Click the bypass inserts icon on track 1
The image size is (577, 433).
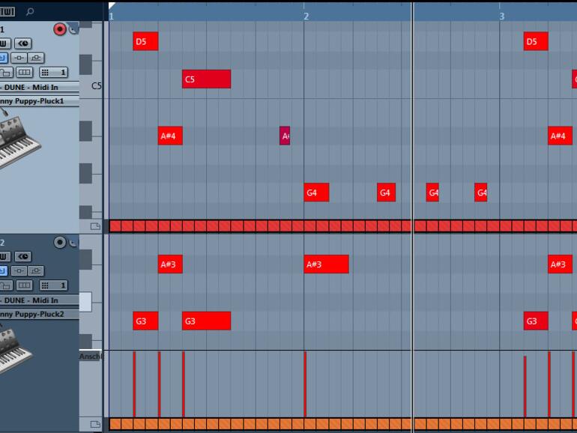click(x=19, y=58)
